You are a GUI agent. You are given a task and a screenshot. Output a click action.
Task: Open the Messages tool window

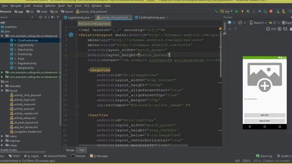(99, 156)
